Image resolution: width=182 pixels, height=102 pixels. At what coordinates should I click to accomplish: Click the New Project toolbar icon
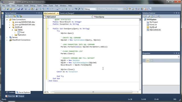click(5, 9)
